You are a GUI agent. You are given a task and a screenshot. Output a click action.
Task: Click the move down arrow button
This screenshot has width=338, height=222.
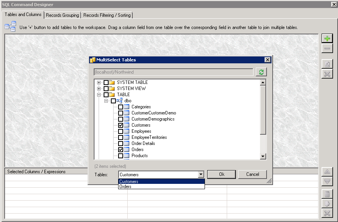coord(327,182)
